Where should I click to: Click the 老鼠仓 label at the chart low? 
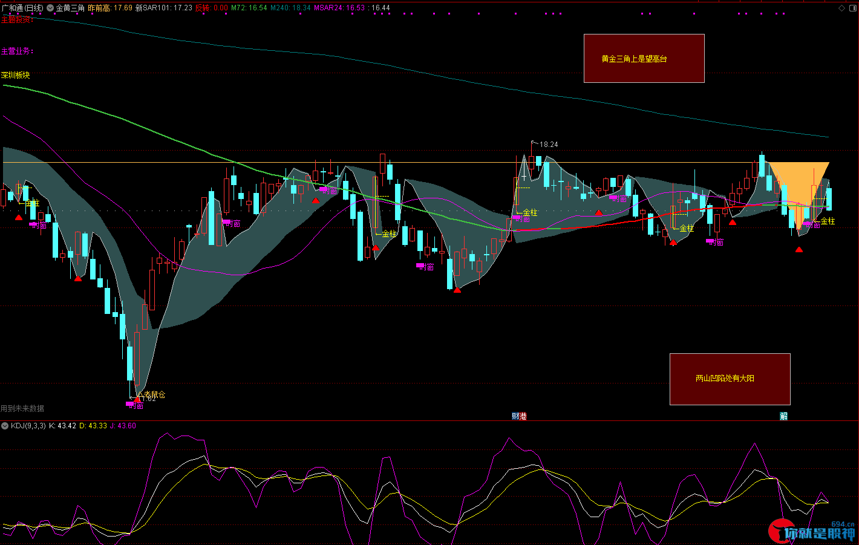click(154, 394)
